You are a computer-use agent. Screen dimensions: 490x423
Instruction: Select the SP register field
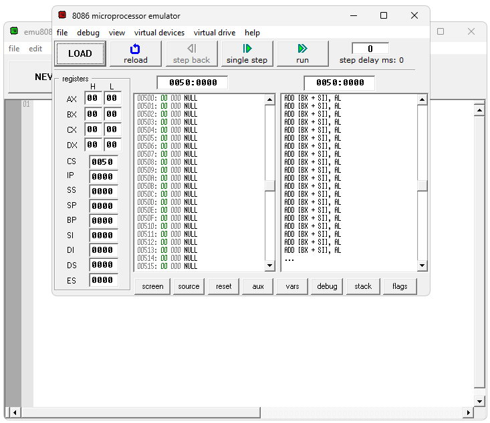point(104,206)
